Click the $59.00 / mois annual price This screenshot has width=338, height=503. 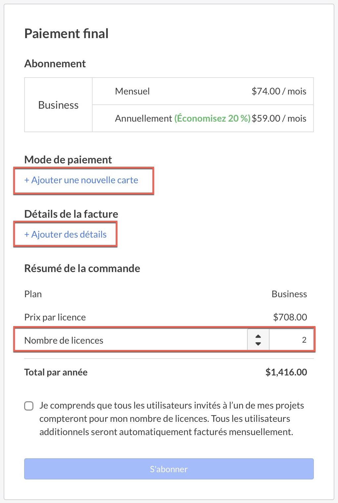point(279,119)
